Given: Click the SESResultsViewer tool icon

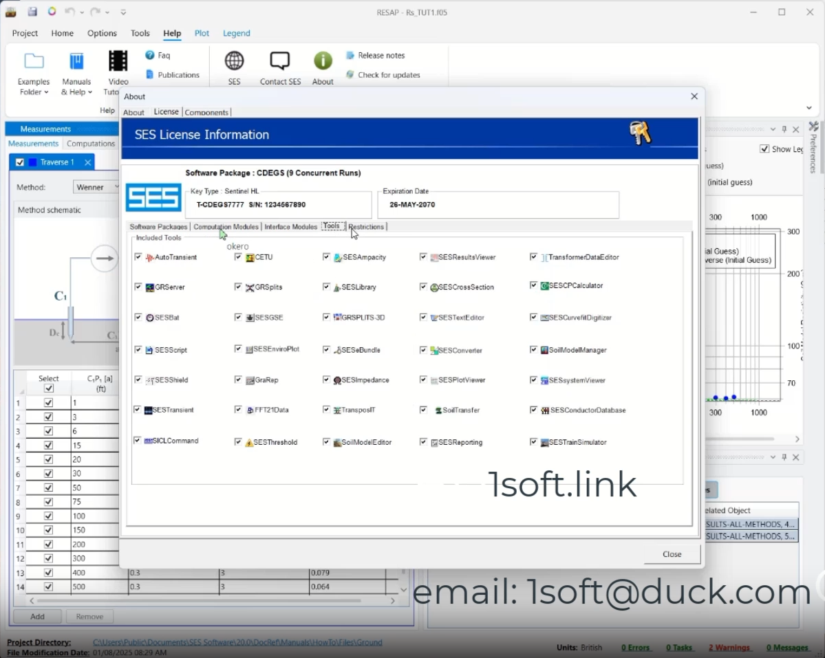Looking at the screenshot, I should [434, 258].
